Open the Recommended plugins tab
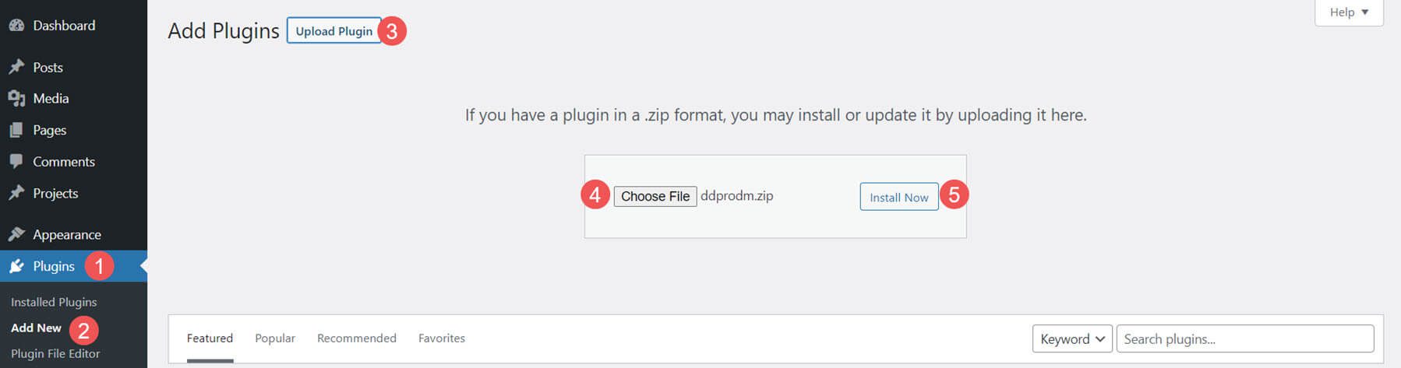This screenshot has height=368, width=1401. pyautogui.click(x=357, y=338)
